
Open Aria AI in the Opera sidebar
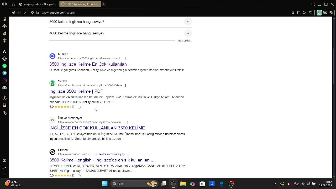click(x=4, y=51)
